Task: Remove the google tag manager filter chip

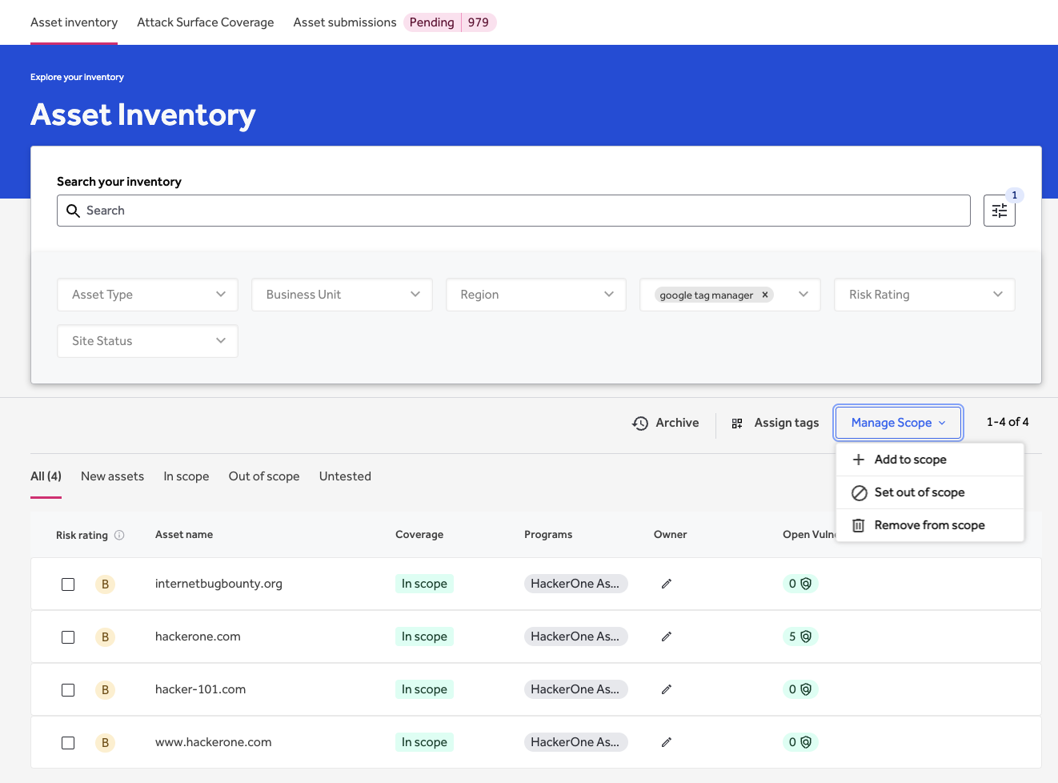Action: pos(765,295)
